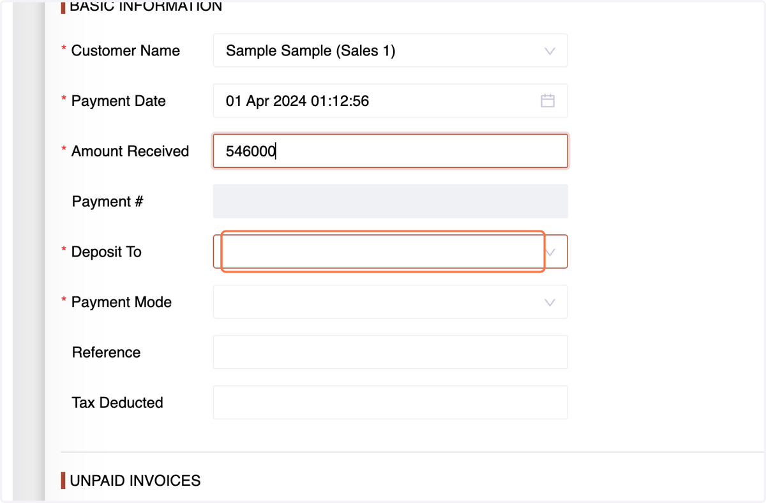This screenshot has width=766, height=503.
Task: Click the Payment Mode chevron arrow
Action: coord(550,303)
